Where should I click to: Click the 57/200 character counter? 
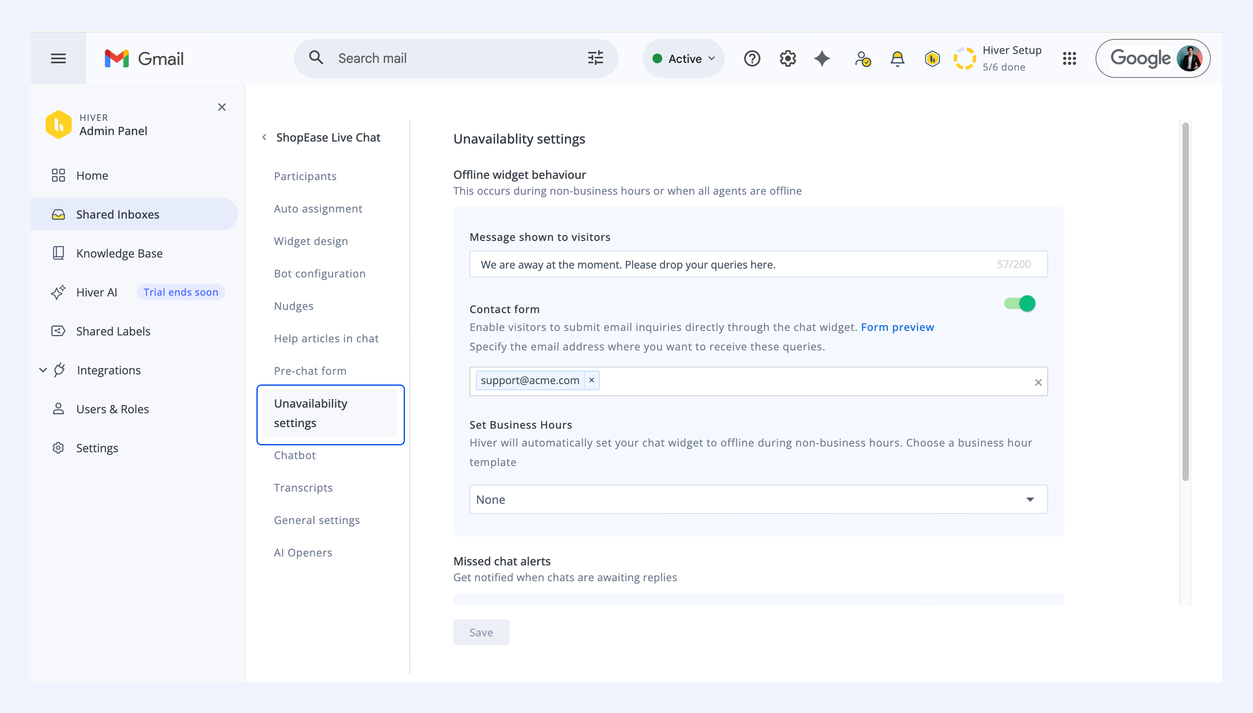click(x=1014, y=264)
